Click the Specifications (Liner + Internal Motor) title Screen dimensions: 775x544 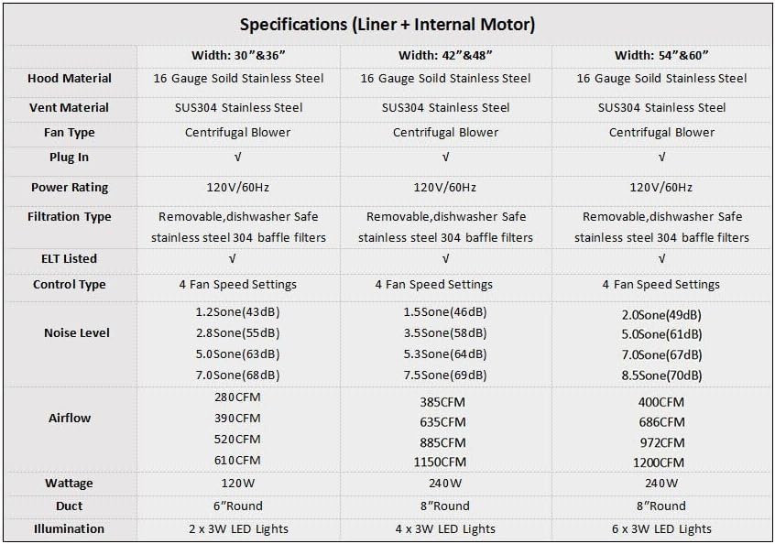[387, 25]
